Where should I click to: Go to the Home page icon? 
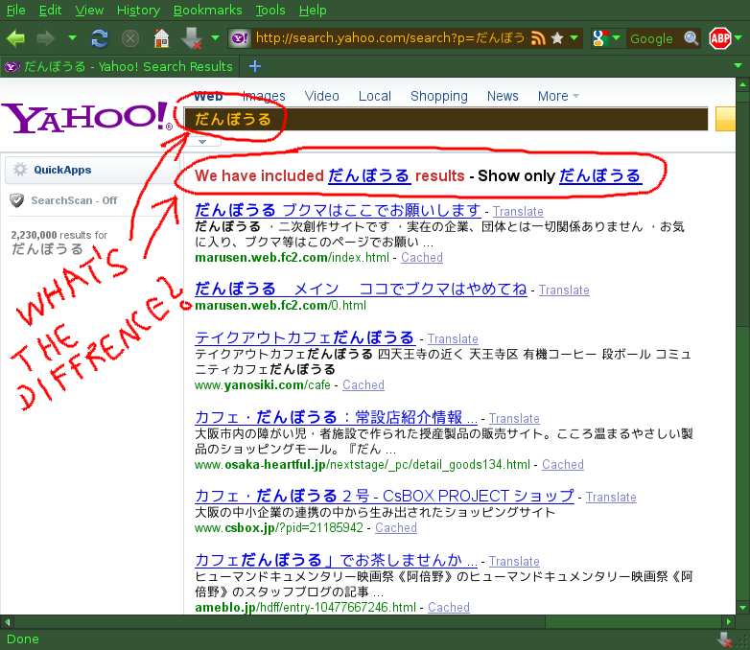click(161, 38)
